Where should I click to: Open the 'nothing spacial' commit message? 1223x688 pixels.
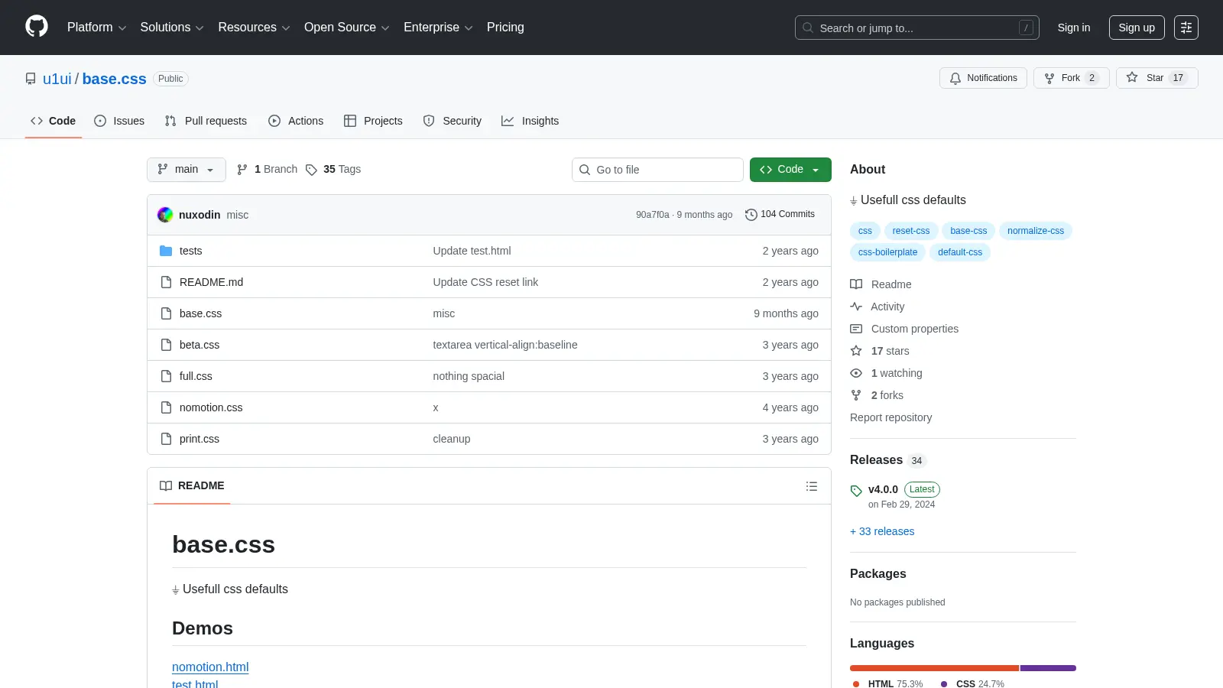click(x=469, y=376)
